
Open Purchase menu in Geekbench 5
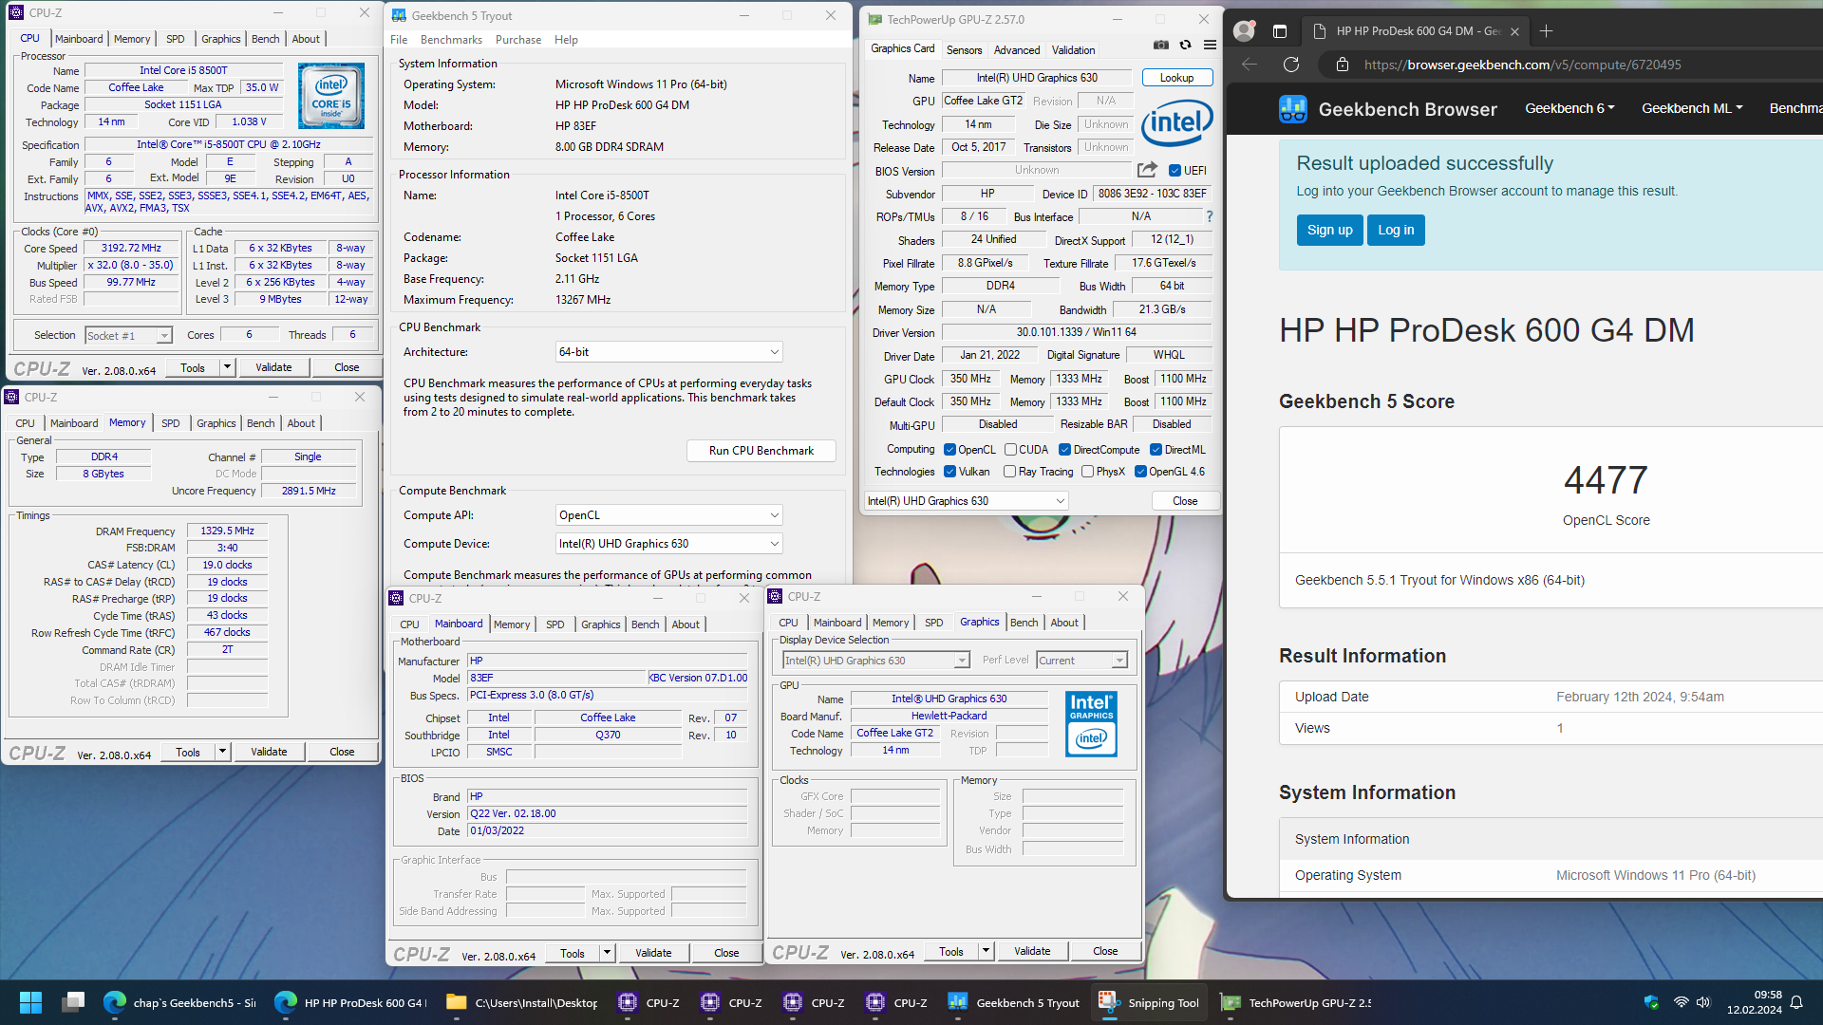tap(518, 40)
